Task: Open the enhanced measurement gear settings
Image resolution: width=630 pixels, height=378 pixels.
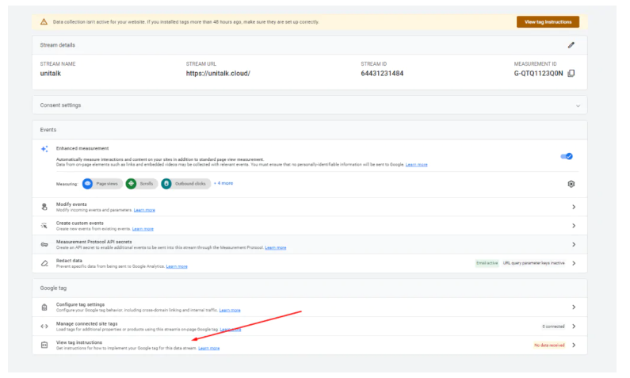Action: click(571, 184)
